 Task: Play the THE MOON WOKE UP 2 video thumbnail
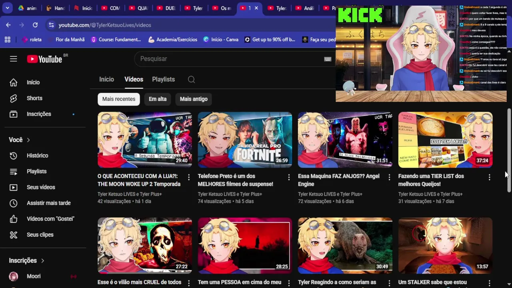tap(145, 140)
